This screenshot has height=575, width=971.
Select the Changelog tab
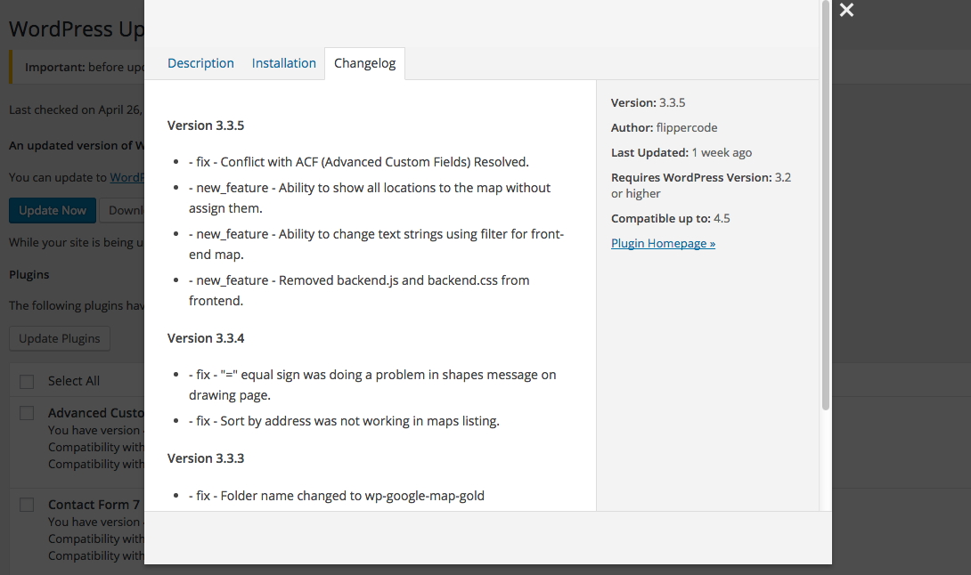(x=364, y=63)
